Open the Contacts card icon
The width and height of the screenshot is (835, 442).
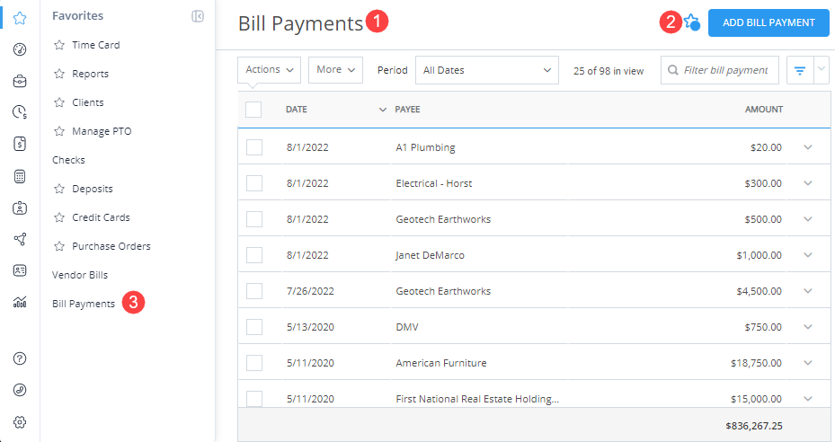pos(20,270)
